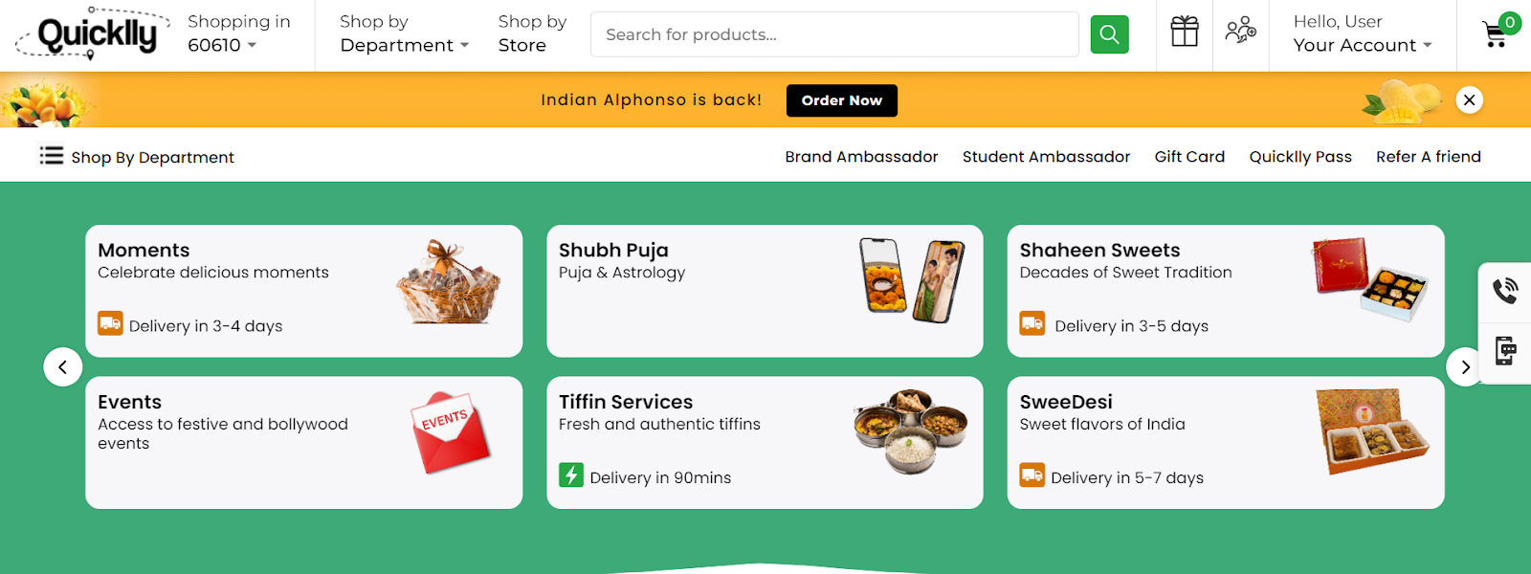Image resolution: width=1531 pixels, height=574 pixels.
Task: Select Quicklly Pass in navigation
Action: click(x=1300, y=156)
